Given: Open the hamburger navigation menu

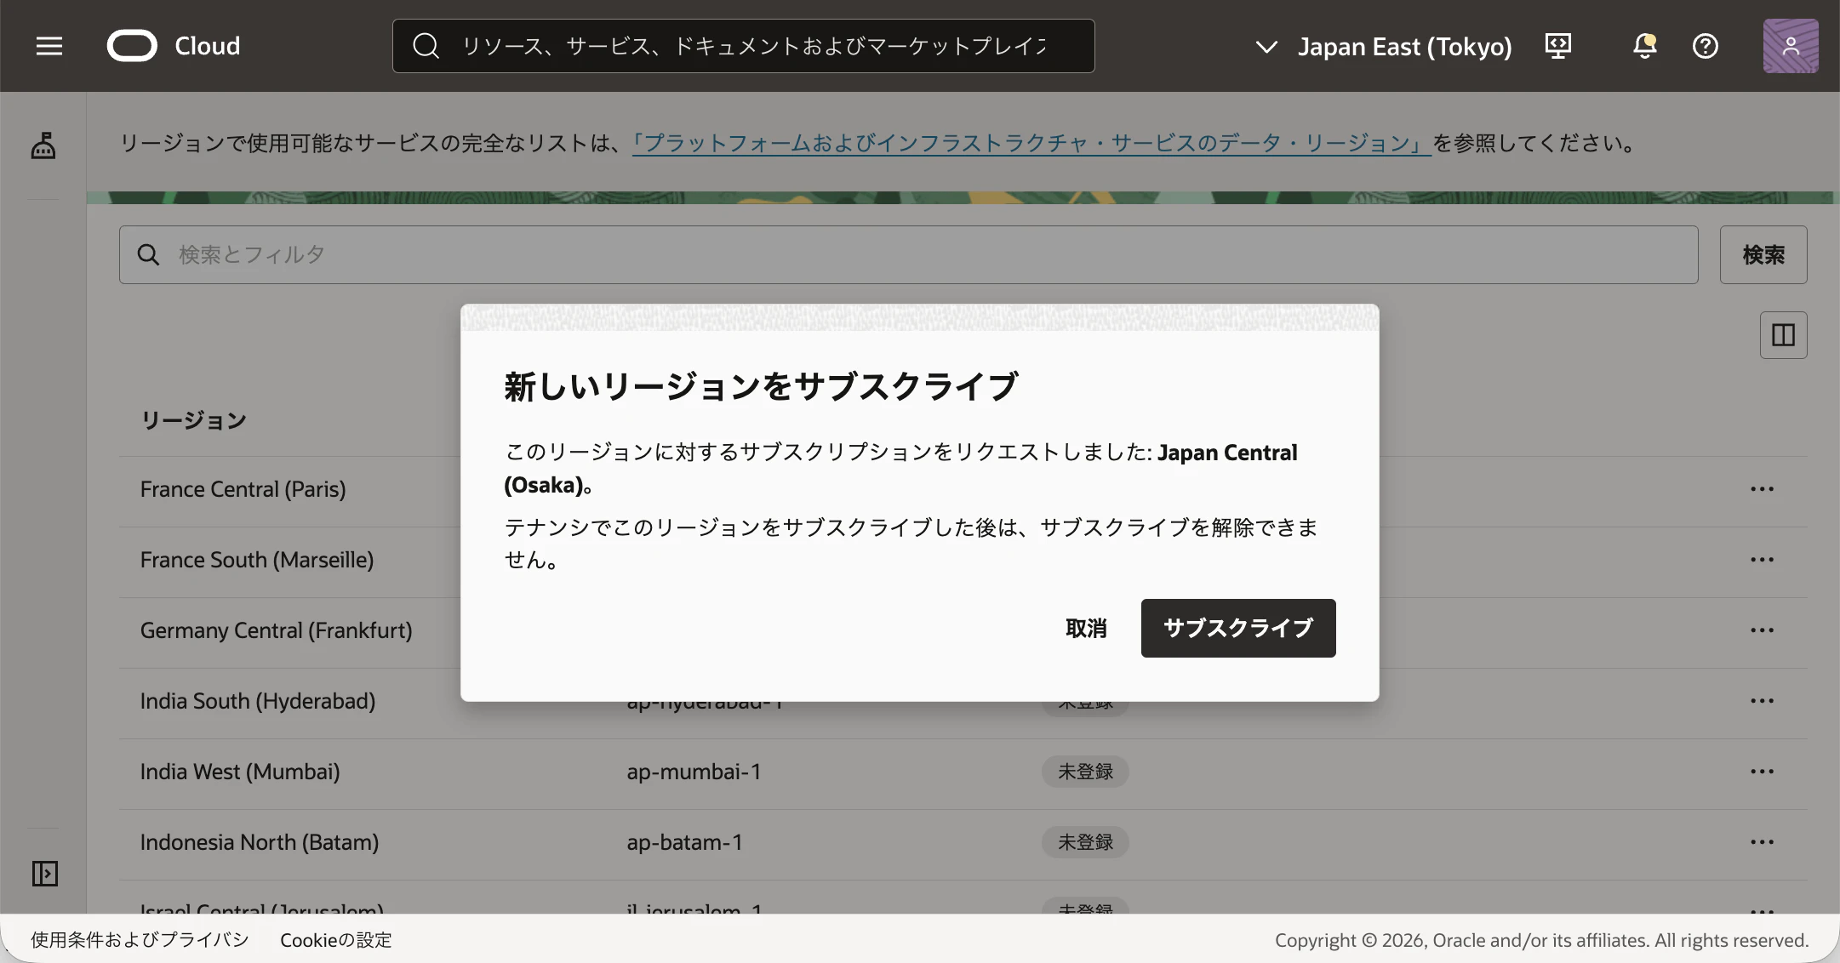Looking at the screenshot, I should [x=49, y=46].
